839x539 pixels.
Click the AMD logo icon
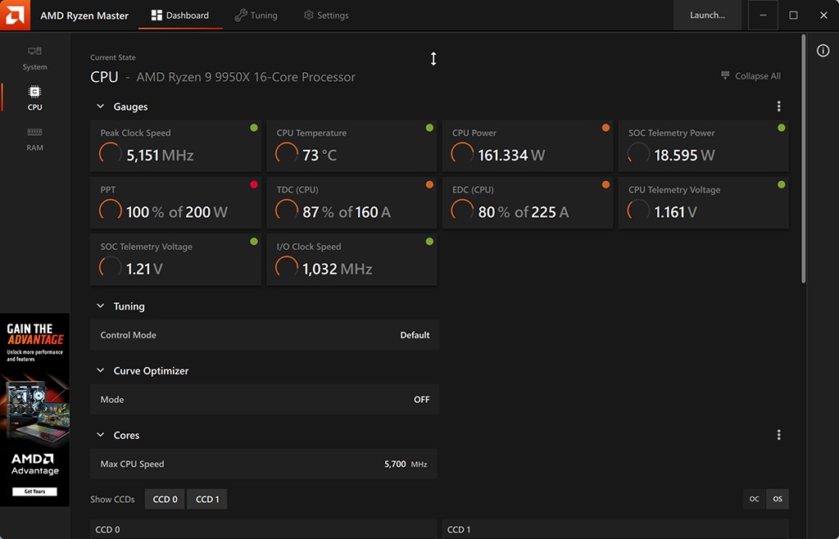tap(15, 15)
